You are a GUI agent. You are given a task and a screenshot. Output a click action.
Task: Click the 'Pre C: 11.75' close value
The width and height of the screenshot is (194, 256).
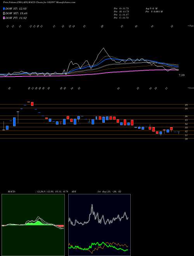pos(121,18)
